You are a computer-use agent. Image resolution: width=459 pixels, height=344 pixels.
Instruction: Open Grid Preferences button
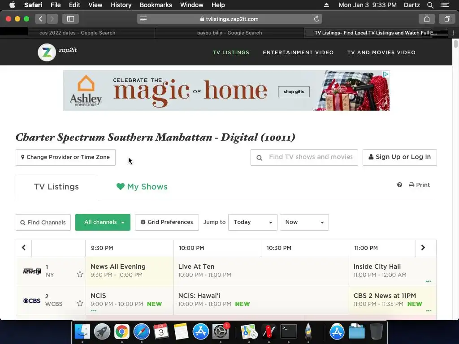pyautogui.click(x=167, y=222)
